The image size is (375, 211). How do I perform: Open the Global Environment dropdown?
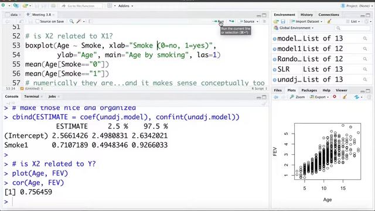point(294,28)
